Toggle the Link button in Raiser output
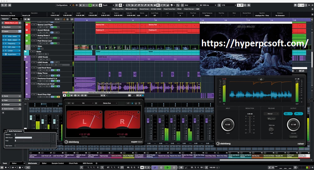Viewport: 314px width, 170px height. click(288, 114)
